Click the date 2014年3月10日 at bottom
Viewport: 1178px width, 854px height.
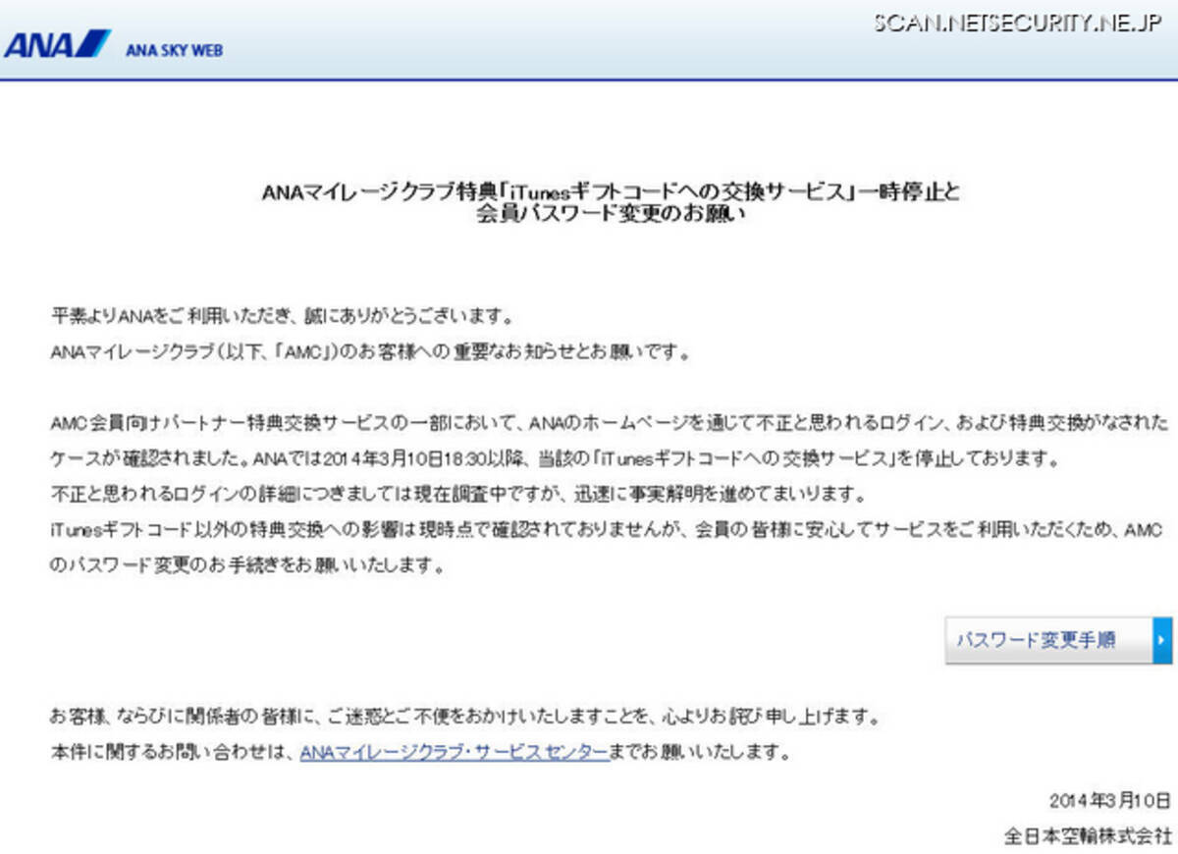(1110, 799)
